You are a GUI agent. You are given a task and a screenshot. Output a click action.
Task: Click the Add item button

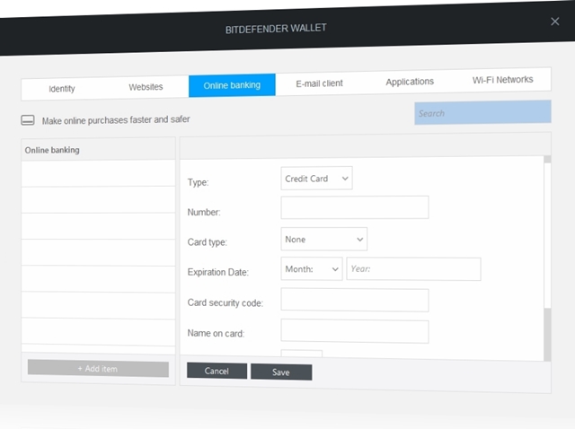coord(98,369)
